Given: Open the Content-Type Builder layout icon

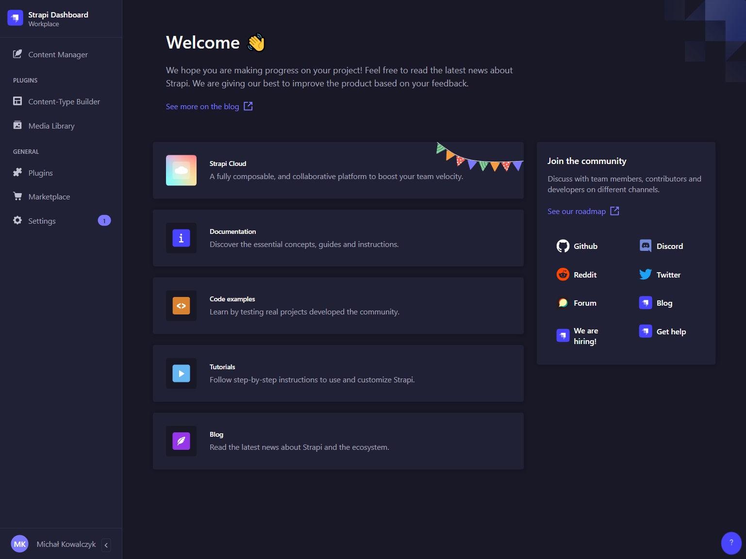Looking at the screenshot, I should click(17, 101).
